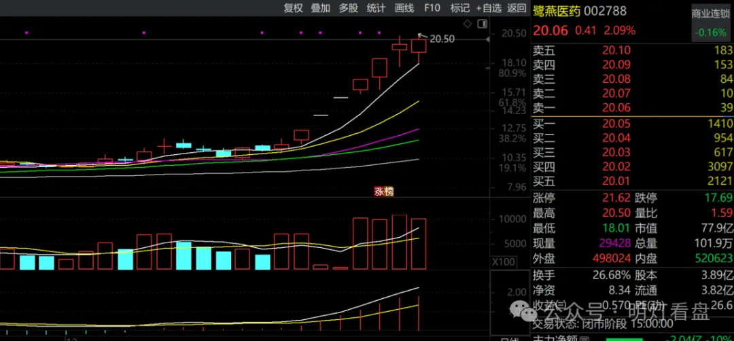Select 叠加 overlay in the chart toolbar

click(321, 8)
